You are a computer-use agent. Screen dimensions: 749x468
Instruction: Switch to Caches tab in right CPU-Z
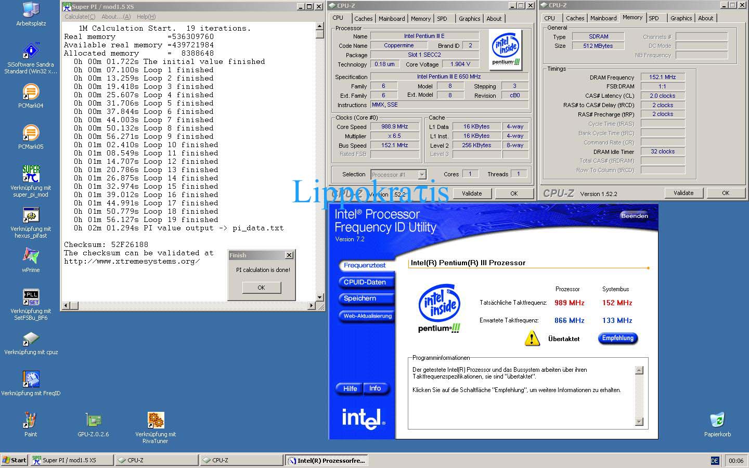(x=575, y=18)
